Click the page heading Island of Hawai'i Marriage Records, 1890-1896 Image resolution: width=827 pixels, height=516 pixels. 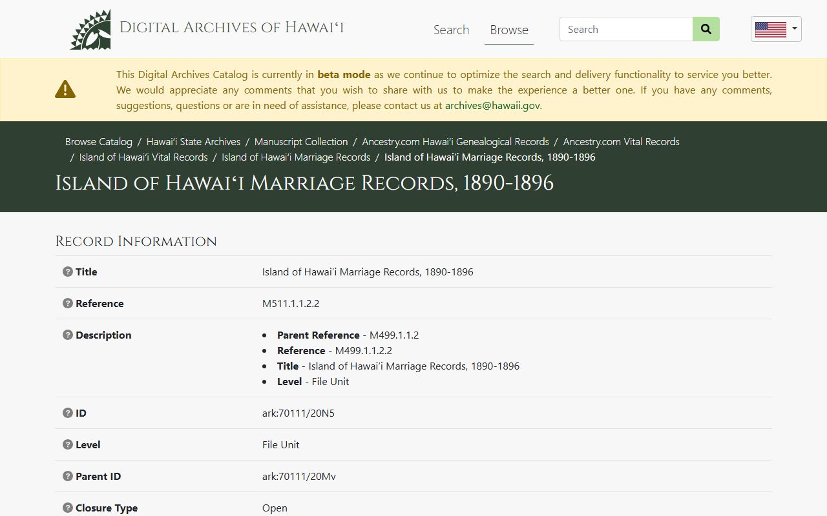pos(304,183)
